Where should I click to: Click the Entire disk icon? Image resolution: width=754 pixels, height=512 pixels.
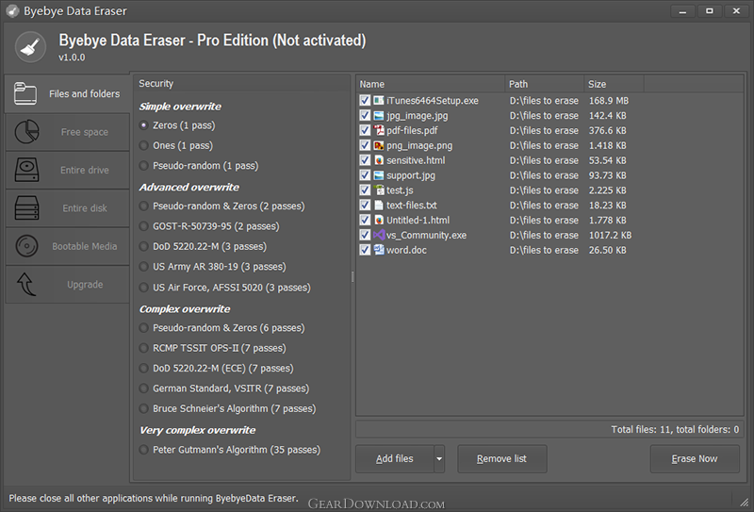25,207
